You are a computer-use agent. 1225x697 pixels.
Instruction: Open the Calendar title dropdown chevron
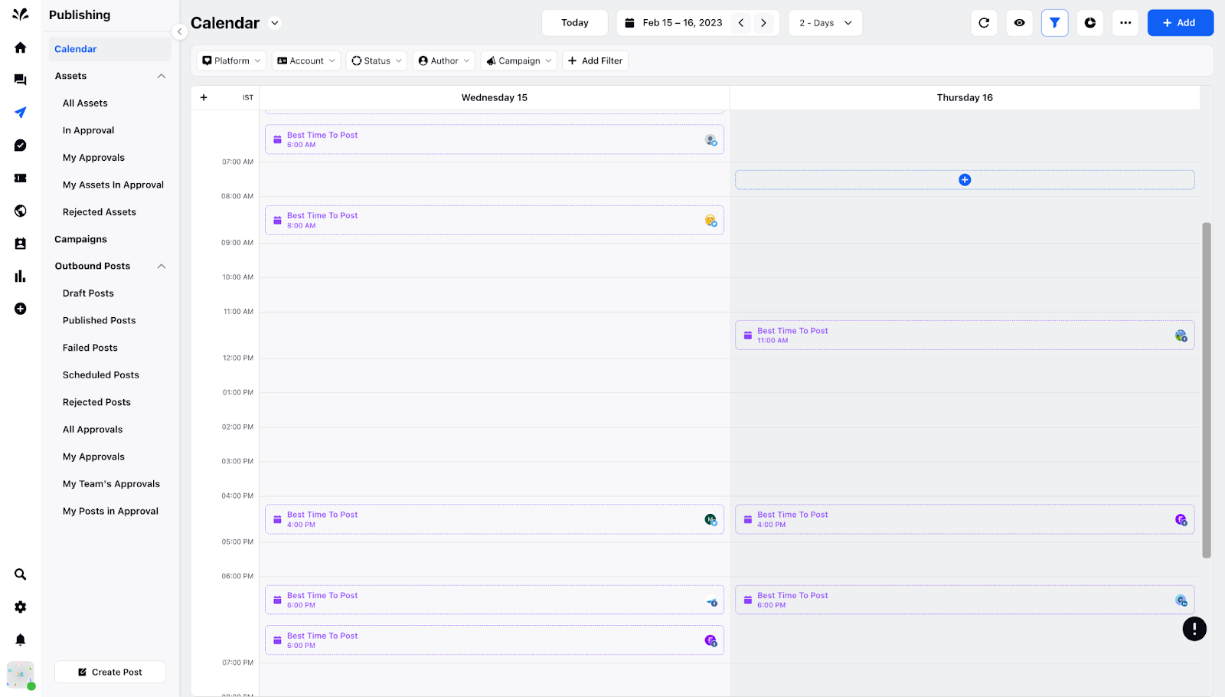pos(275,23)
